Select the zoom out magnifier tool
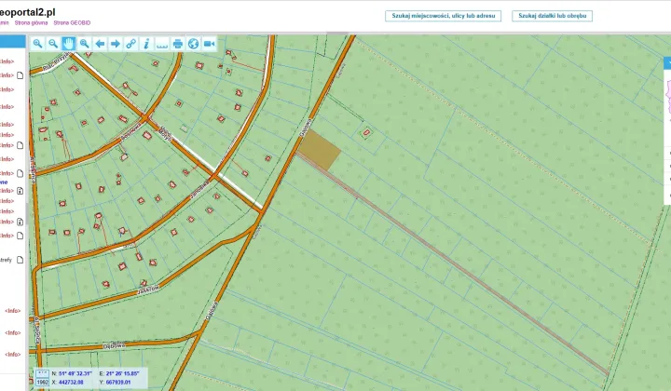 [x=53, y=44]
